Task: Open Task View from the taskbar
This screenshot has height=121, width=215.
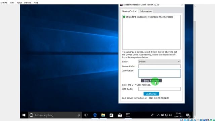Action: pos(86,115)
